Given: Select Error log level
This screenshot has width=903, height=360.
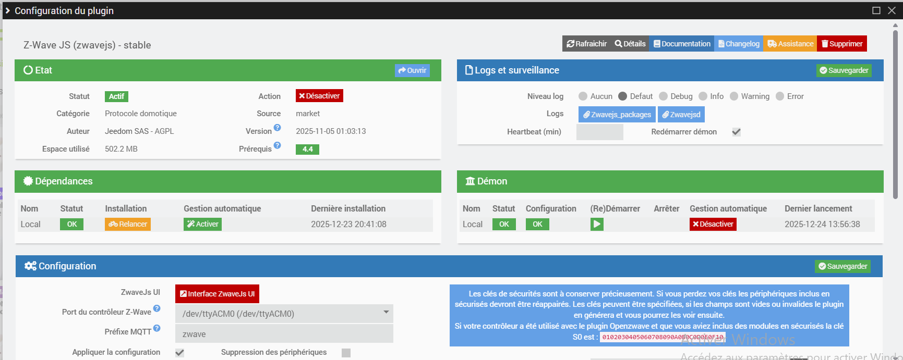Looking at the screenshot, I should (780, 96).
